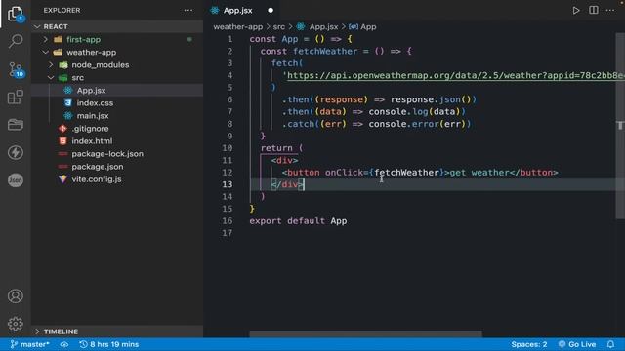Click src in the breadcrumb
625x351 pixels.
pos(279,26)
